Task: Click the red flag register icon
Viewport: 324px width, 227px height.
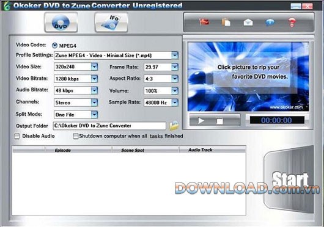Action: (x=204, y=22)
